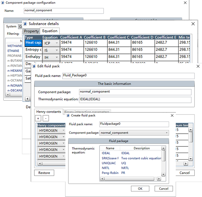Click Create fluid pack window icon
The height and width of the screenshot is (197, 202).
coord(68,115)
